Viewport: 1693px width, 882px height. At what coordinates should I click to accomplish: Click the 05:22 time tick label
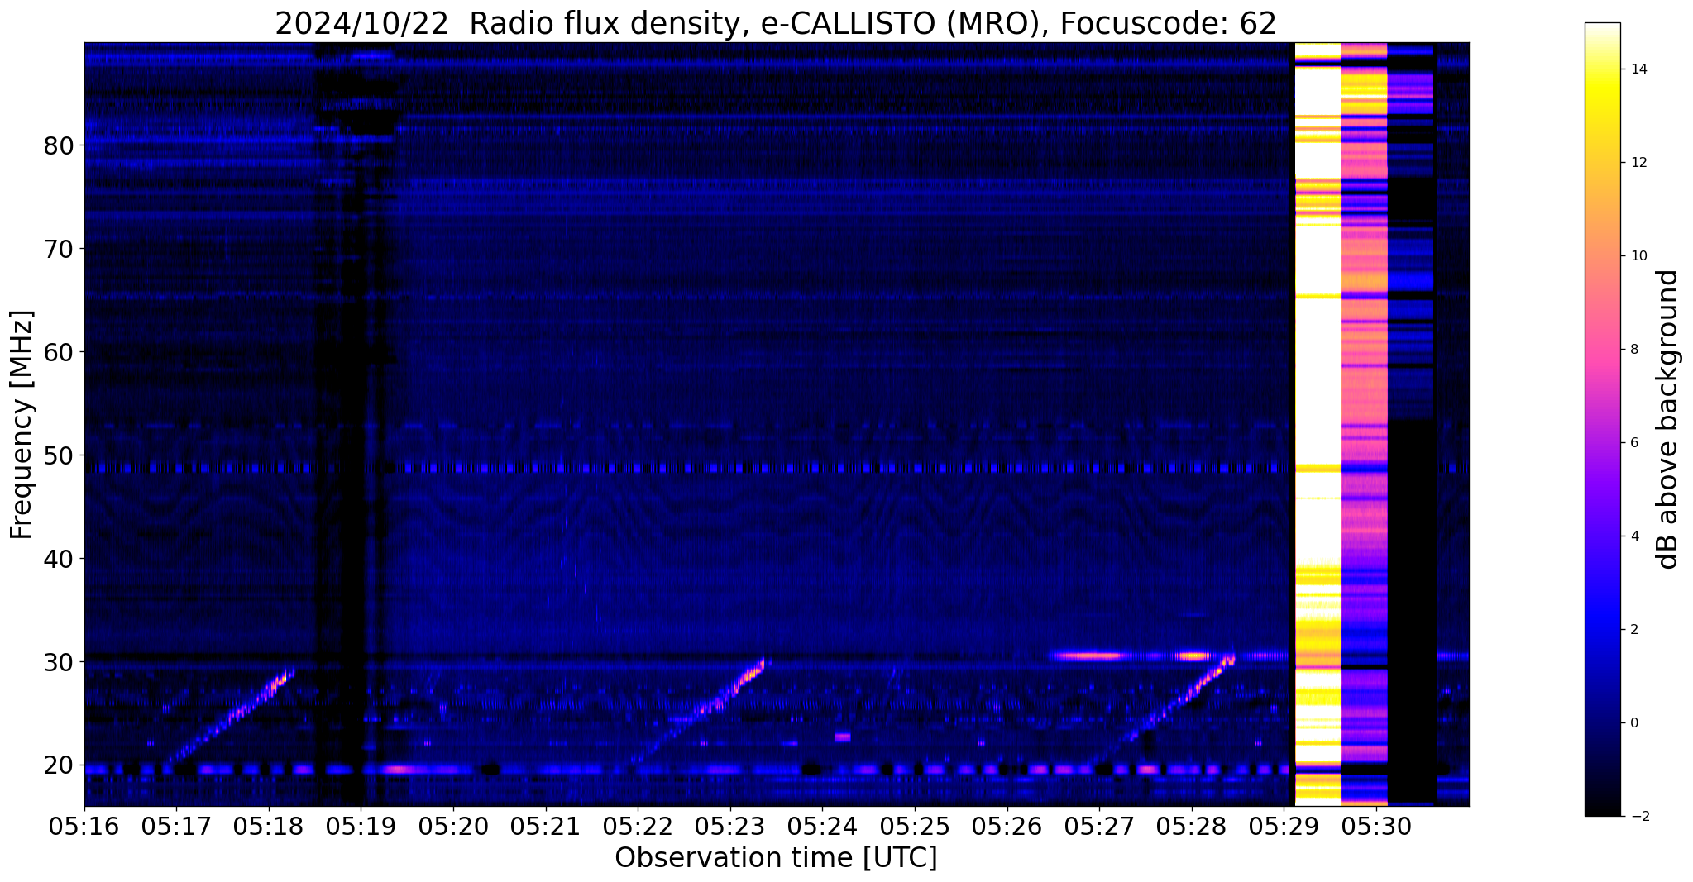pyautogui.click(x=638, y=827)
